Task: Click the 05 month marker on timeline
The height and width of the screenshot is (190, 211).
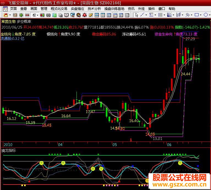Action: point(115,145)
